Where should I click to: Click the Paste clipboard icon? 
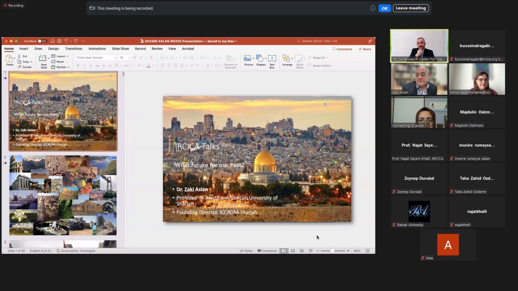click(x=9, y=59)
